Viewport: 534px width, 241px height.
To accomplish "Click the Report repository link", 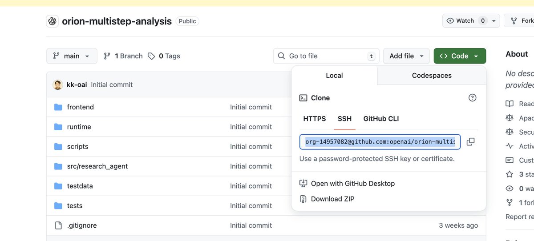I will pyautogui.click(x=520, y=217).
